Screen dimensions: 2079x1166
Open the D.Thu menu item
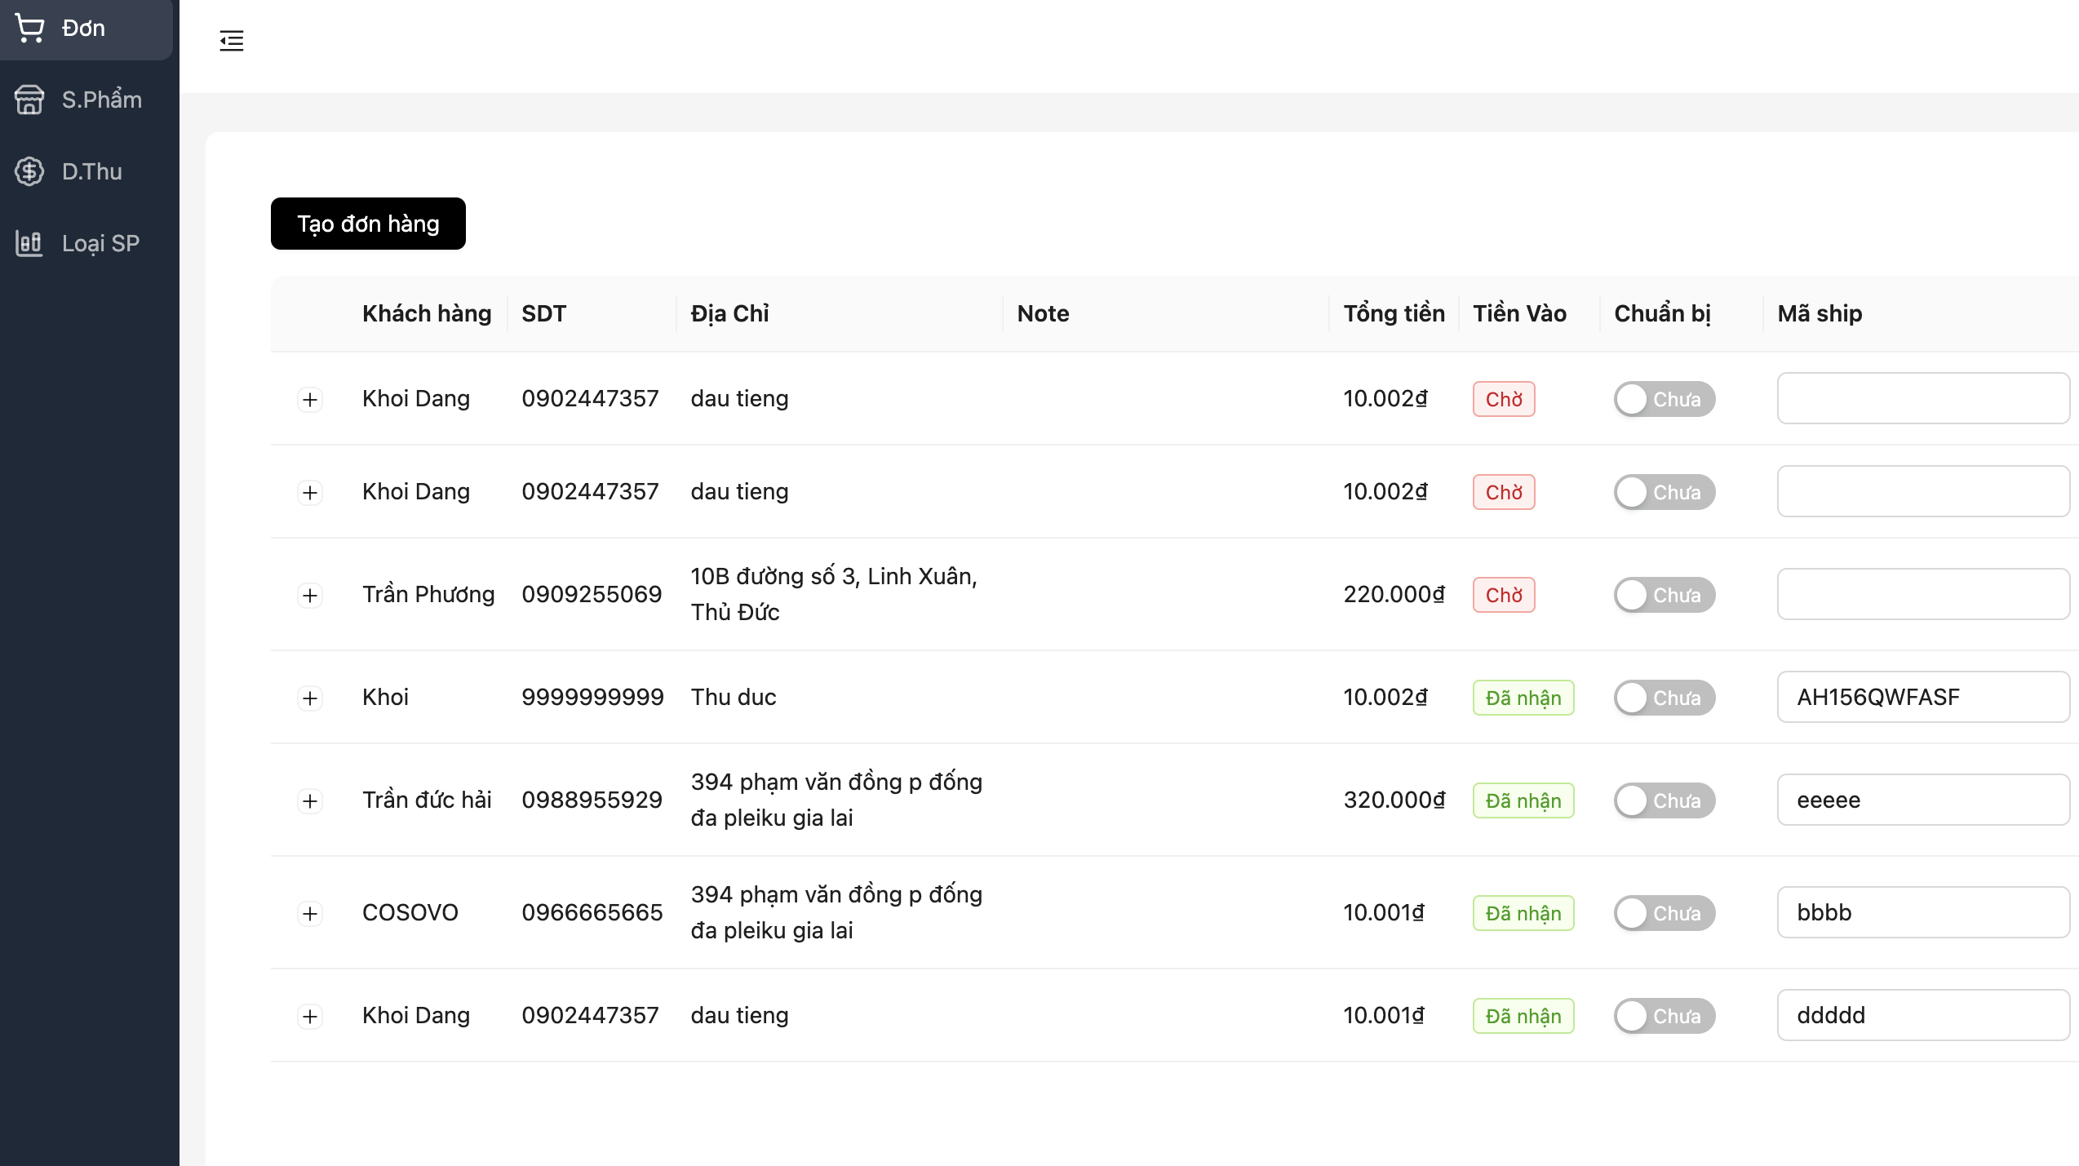[x=91, y=171]
